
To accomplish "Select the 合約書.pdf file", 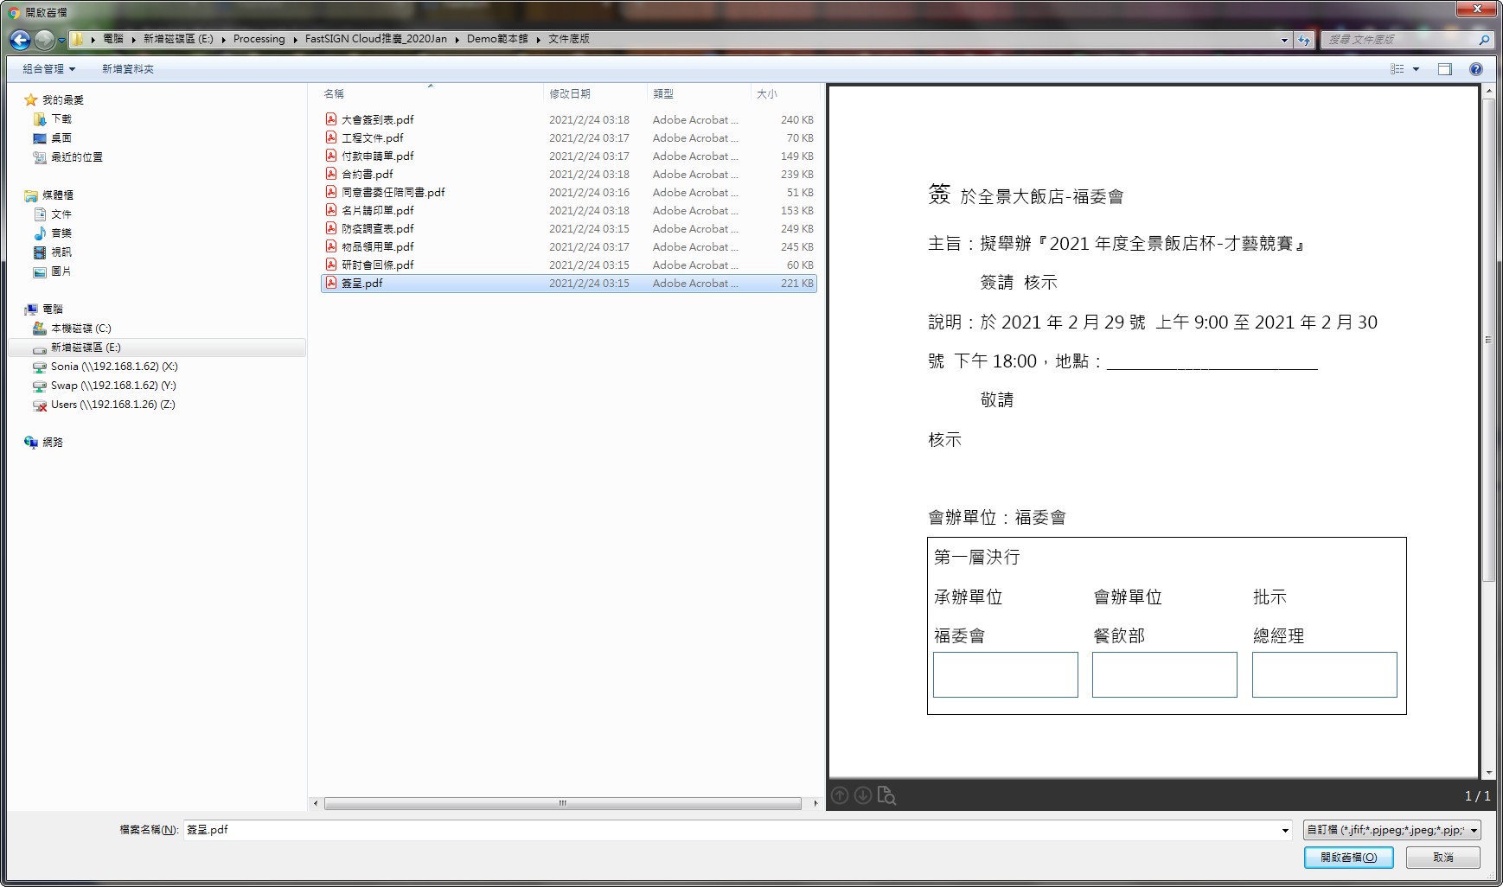I will 367,175.
